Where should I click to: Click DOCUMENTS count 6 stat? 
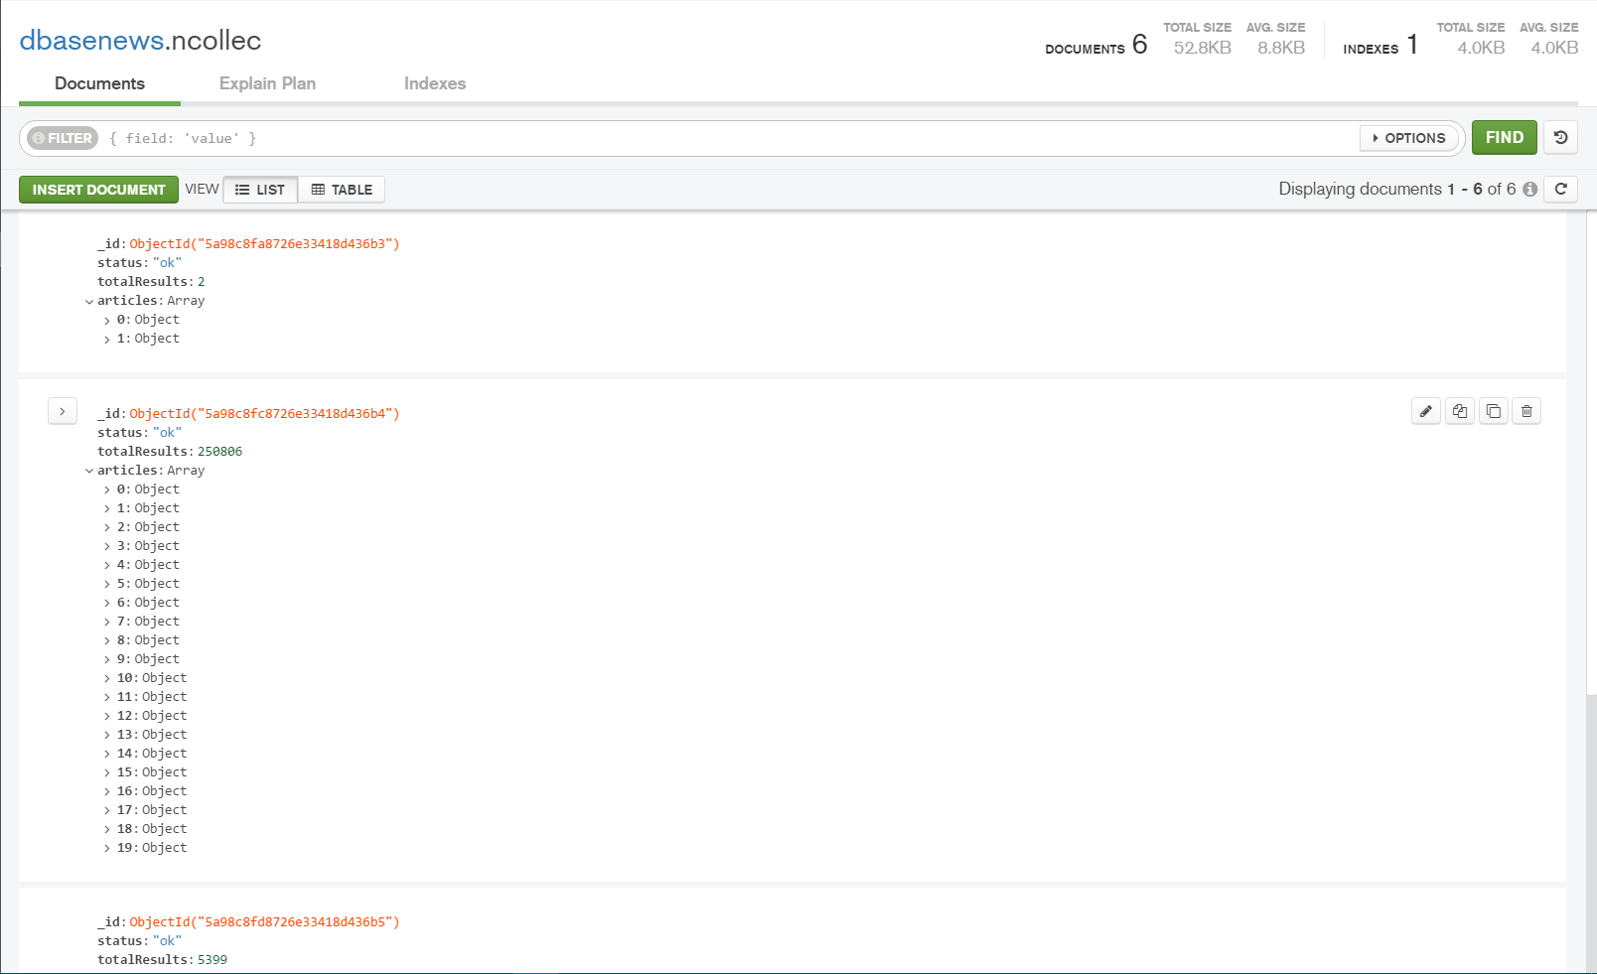pyautogui.click(x=1095, y=45)
